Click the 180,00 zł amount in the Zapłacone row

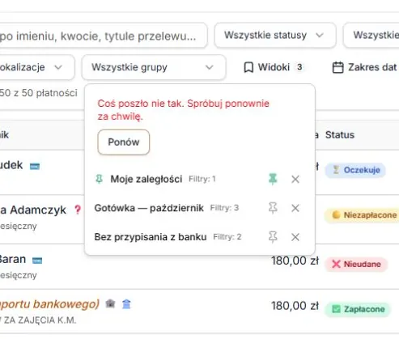pos(295,306)
